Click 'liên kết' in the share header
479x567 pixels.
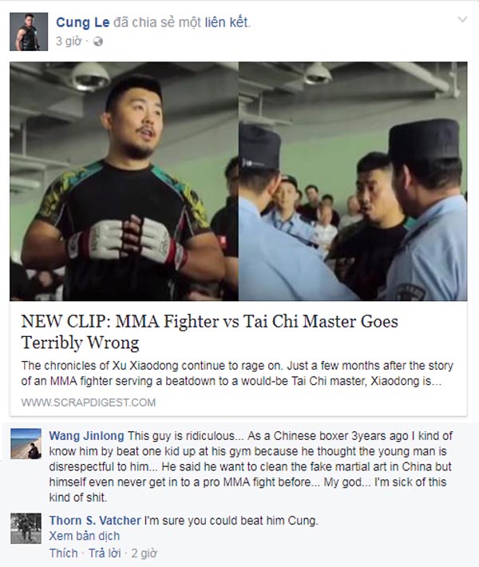coord(227,22)
